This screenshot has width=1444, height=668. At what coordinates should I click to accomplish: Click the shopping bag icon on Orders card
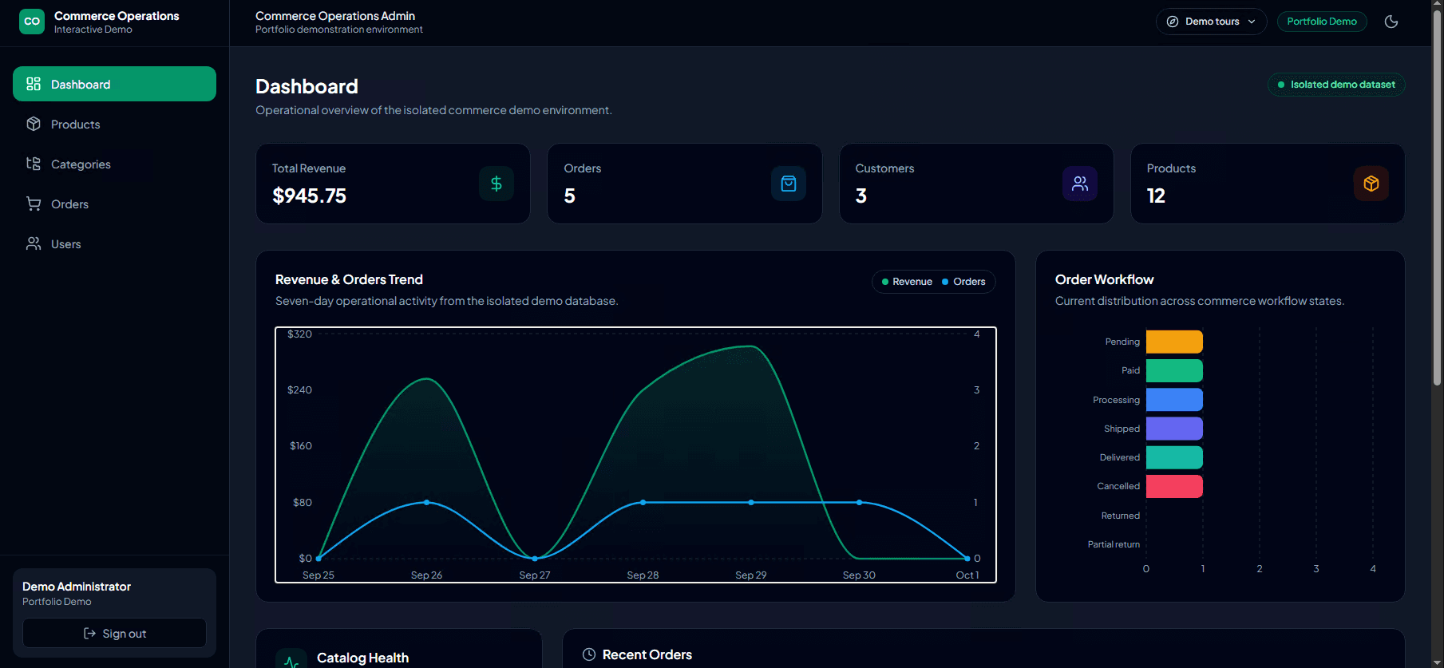tap(789, 184)
